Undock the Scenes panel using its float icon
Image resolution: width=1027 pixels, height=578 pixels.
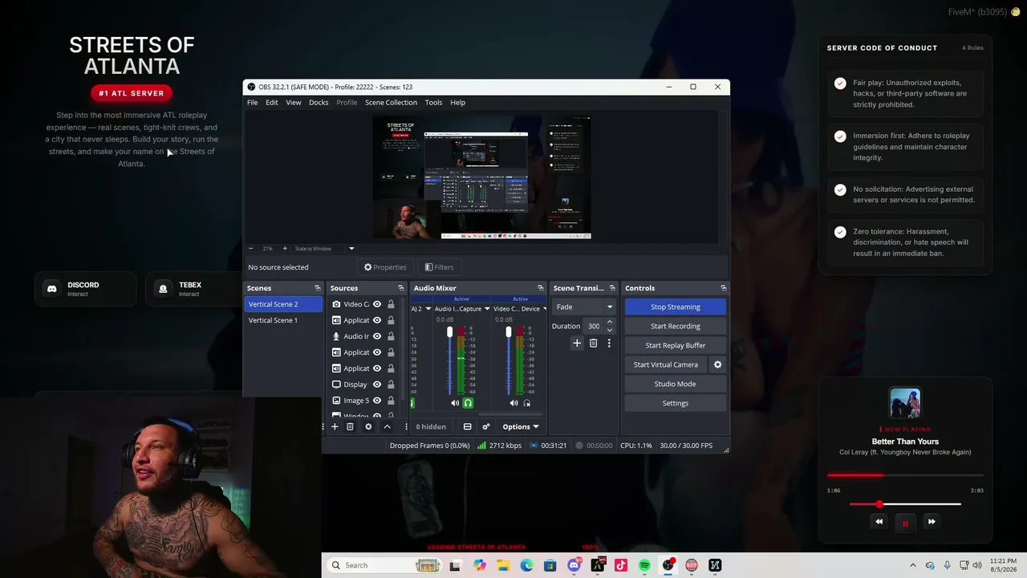[x=318, y=288]
